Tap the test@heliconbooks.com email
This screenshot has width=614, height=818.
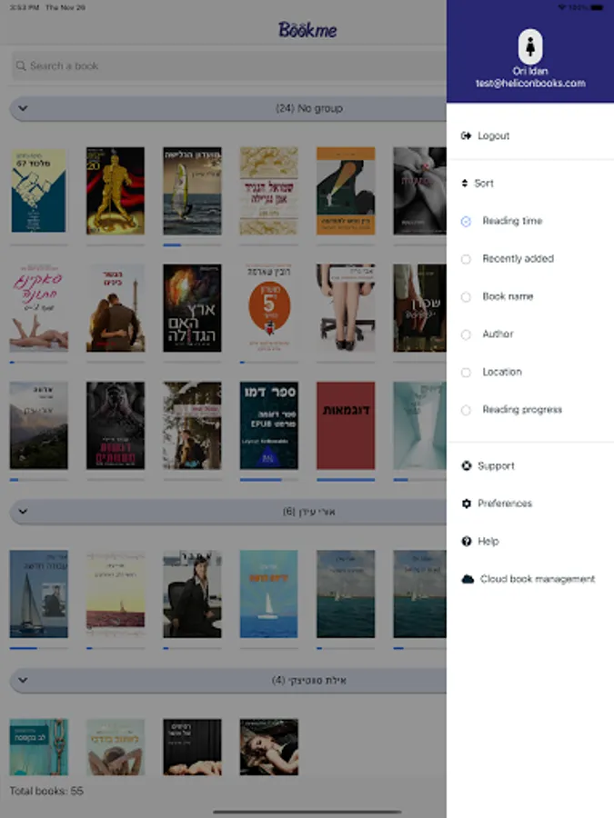[530, 84]
